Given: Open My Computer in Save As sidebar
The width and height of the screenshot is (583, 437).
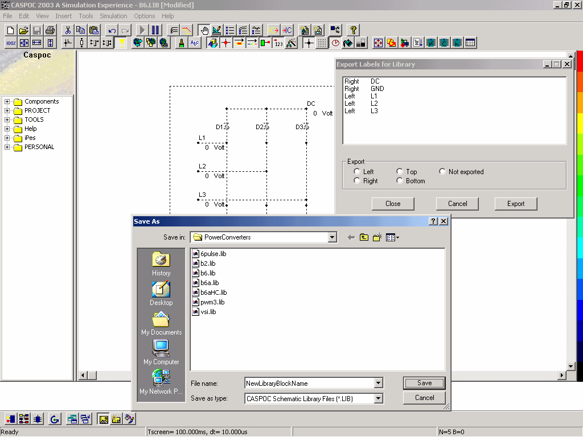Looking at the screenshot, I should pyautogui.click(x=161, y=353).
